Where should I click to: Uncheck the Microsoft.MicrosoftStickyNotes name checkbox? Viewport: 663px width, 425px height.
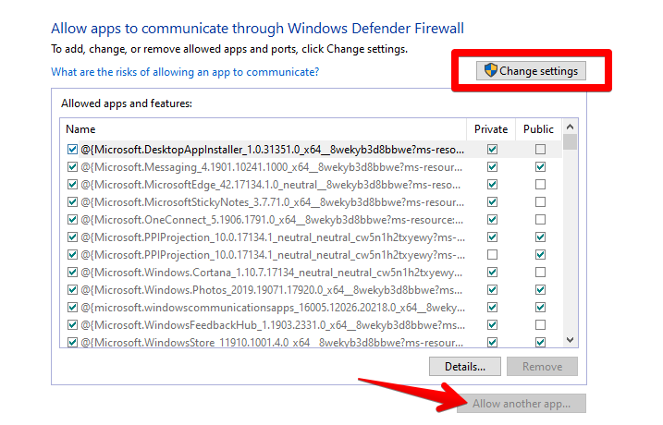point(72,202)
